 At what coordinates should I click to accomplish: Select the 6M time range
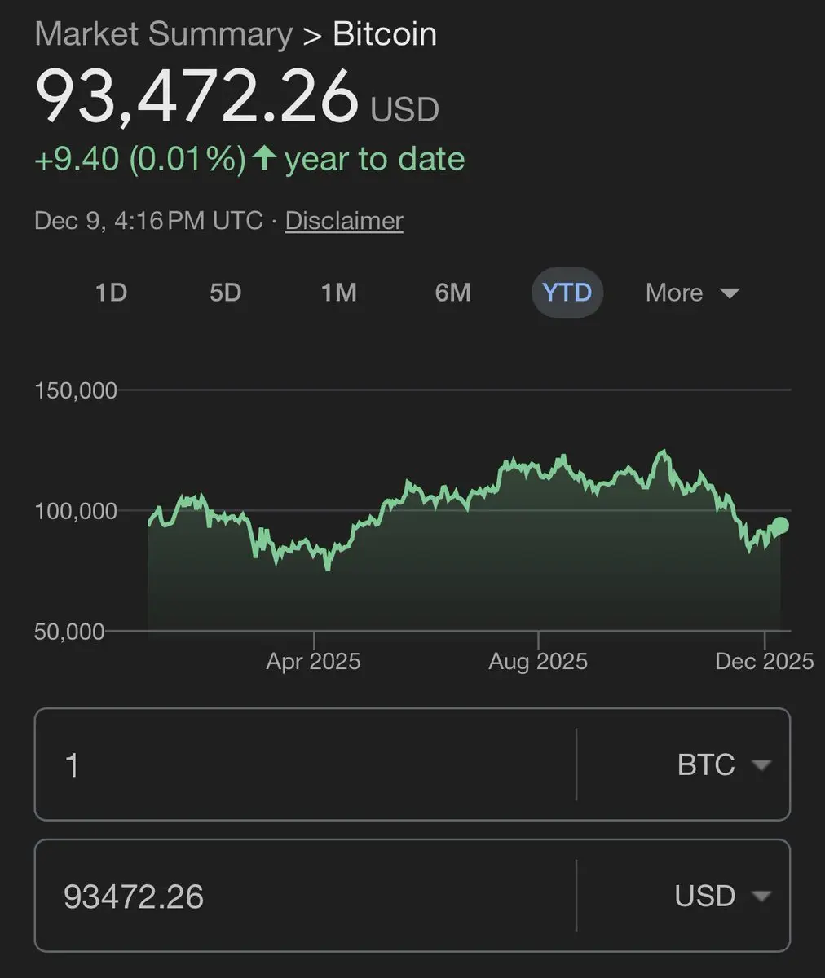coord(452,293)
